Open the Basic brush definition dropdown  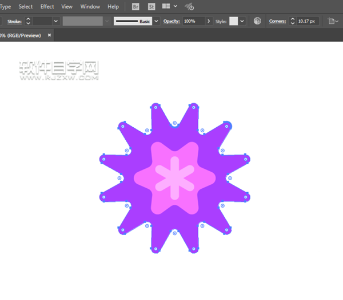(157, 21)
